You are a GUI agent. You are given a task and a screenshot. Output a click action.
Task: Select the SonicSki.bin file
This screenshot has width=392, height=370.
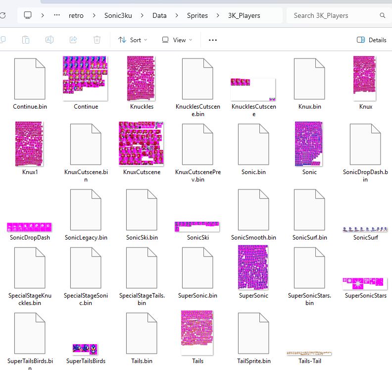(x=142, y=214)
